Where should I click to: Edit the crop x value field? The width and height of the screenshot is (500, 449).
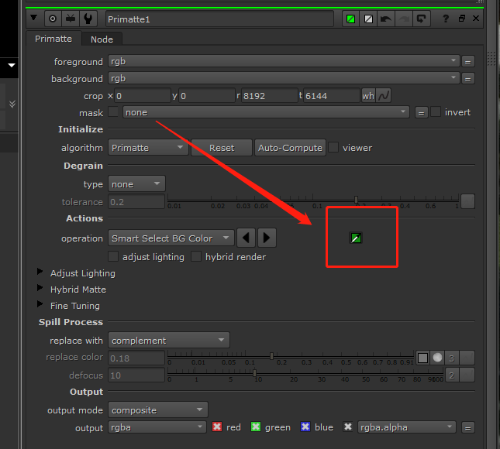[x=143, y=96]
